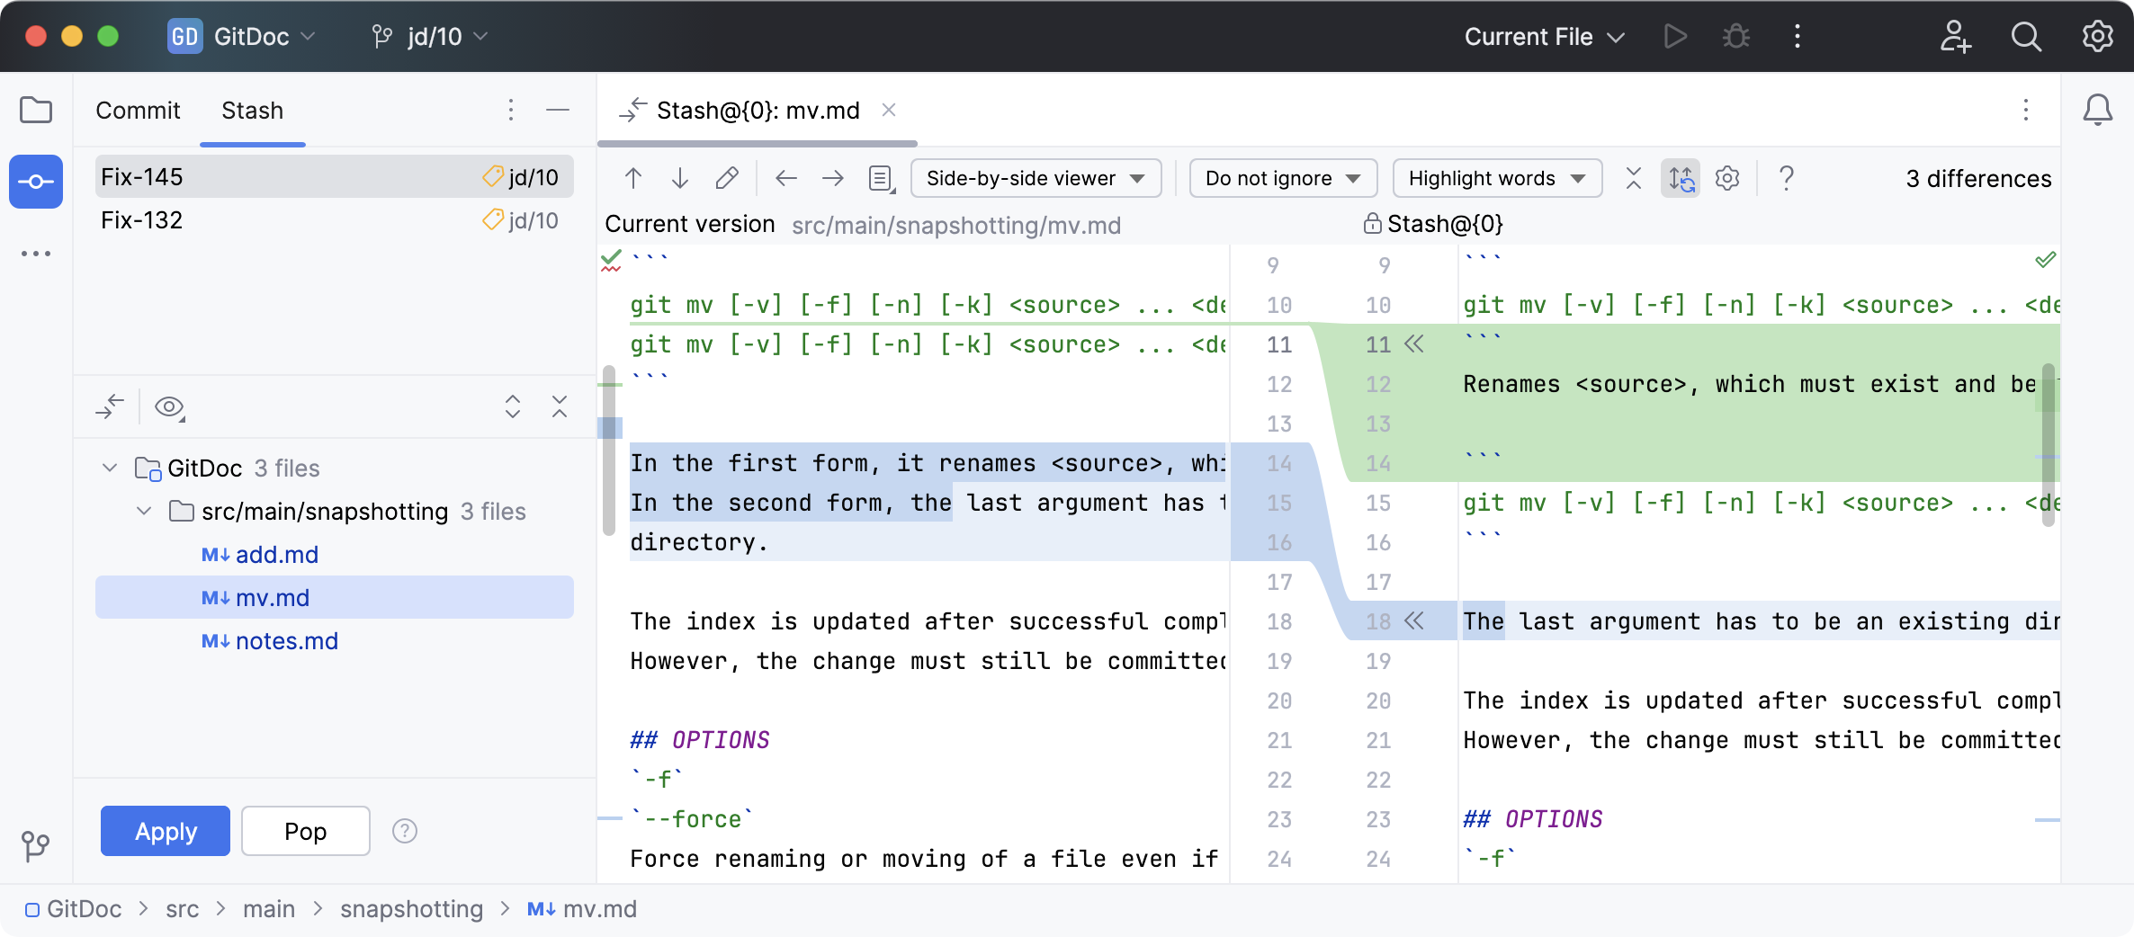Open the Git branches tool window icon

(36, 845)
